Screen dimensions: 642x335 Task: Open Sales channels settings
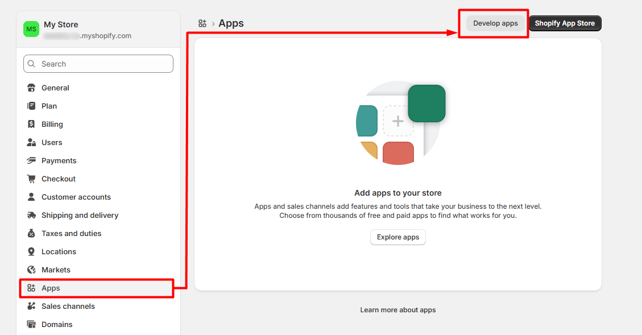click(68, 307)
